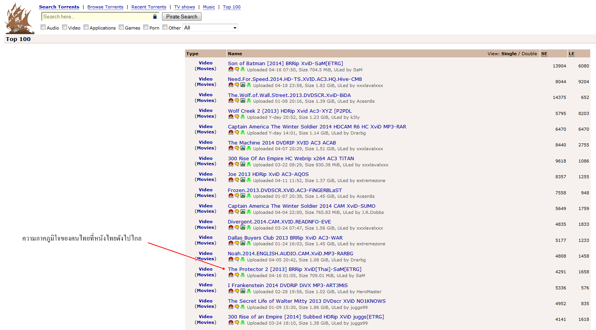Click magnet icon for Need.For.Speed.2014 torrent
596x330 pixels.
pos(231,85)
